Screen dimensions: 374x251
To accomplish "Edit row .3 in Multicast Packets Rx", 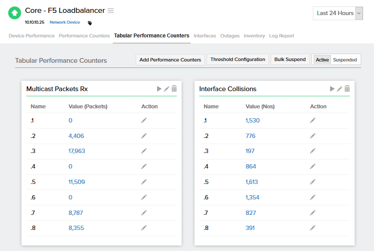I will point(144,151).
